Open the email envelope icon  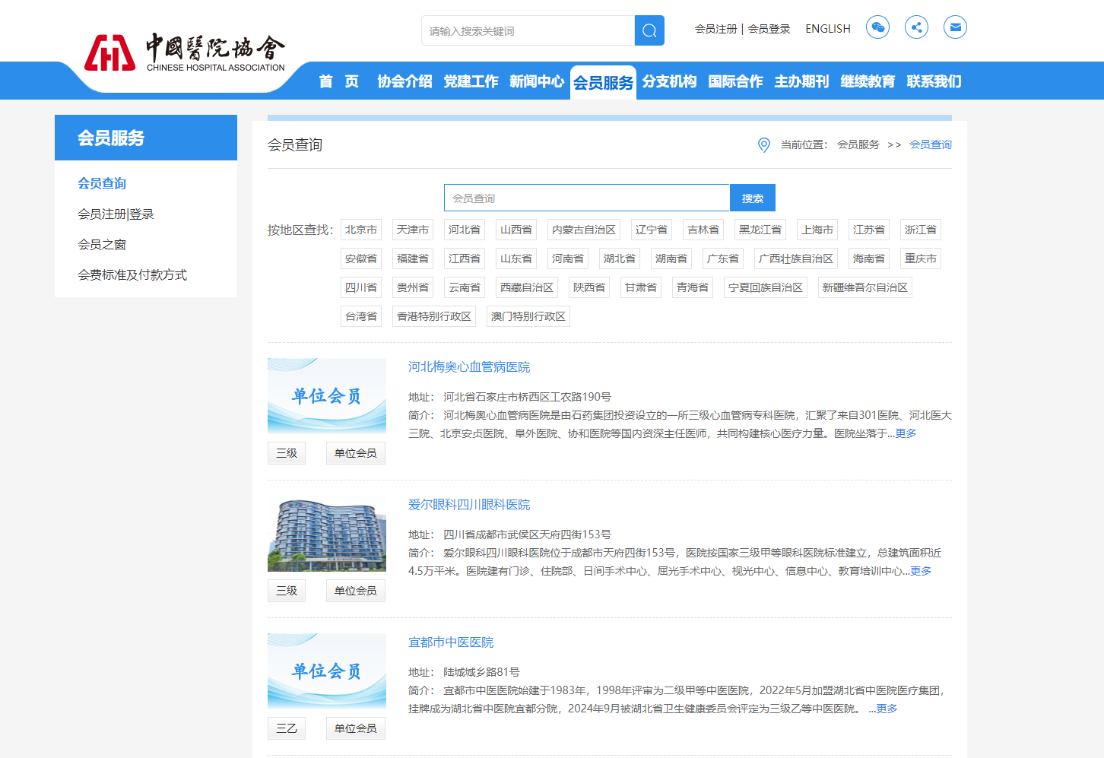coord(955,27)
